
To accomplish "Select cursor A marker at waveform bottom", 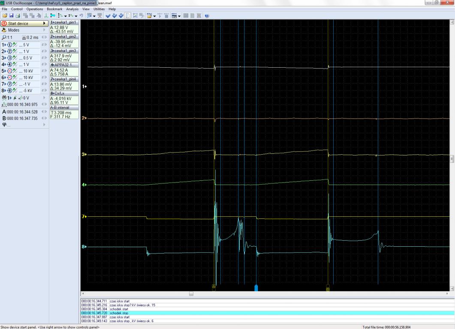I will coord(214,287).
